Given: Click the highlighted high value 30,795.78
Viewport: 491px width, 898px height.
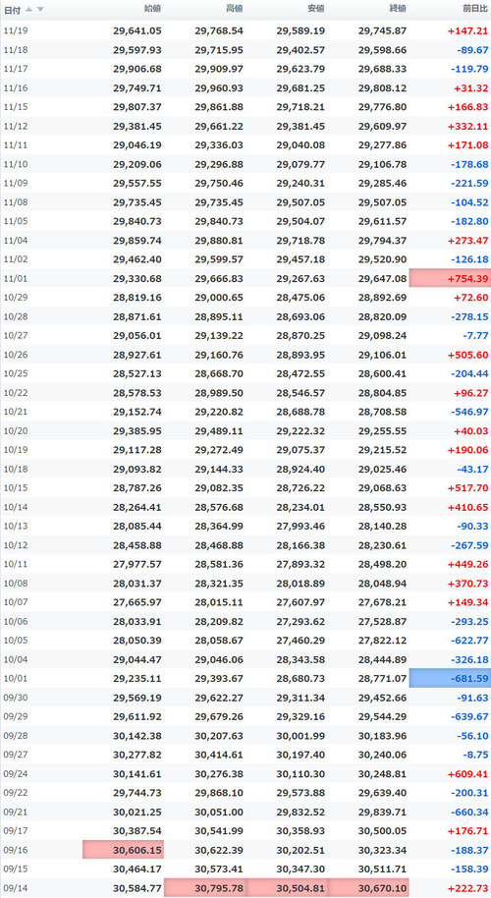Looking at the screenshot, I should [205, 888].
